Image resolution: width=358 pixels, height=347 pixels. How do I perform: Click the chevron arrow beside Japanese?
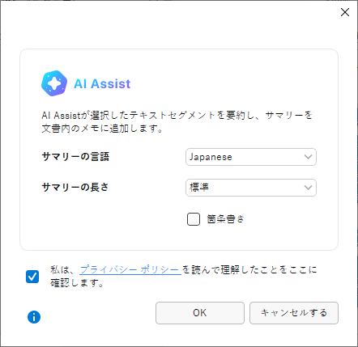click(308, 157)
